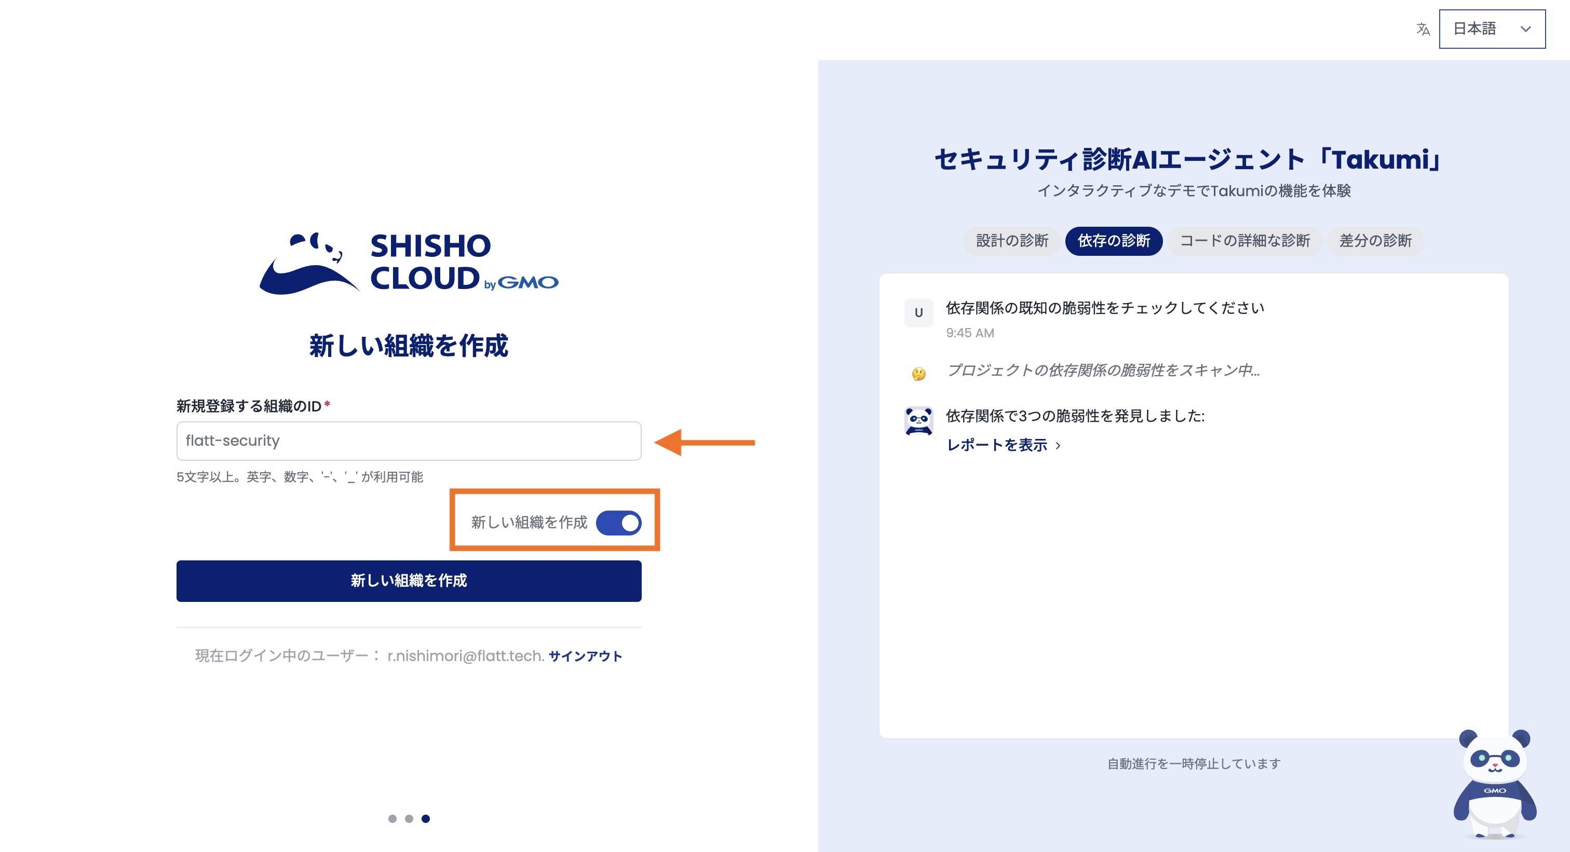
Task: Click the スキャン中 scanning status message
Action: click(1103, 370)
